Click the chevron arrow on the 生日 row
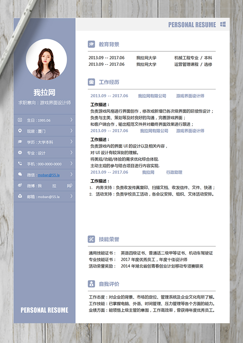243x343 pixels. coord(71,120)
